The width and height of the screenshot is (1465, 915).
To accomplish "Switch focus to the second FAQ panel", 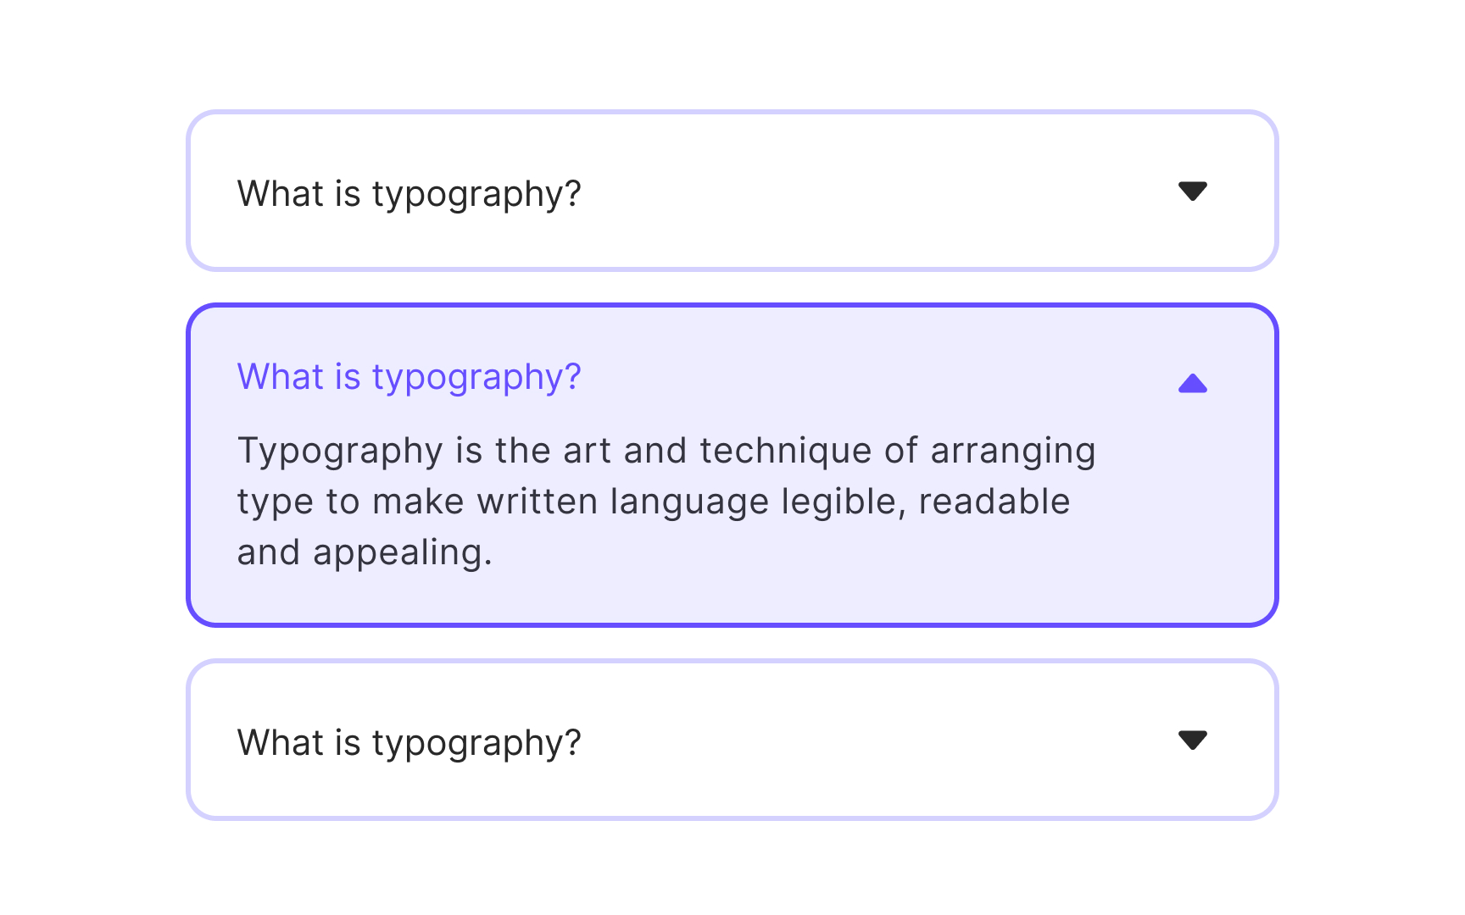I will click(x=732, y=464).
